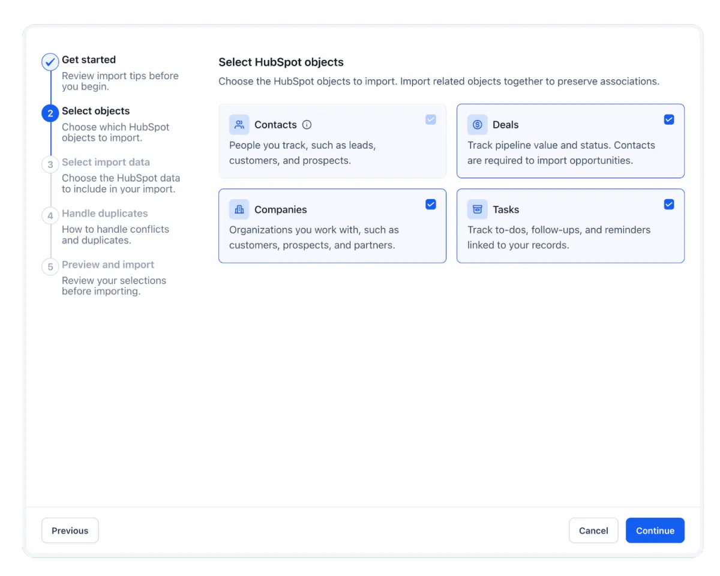Click 'Choose the HubSpot data to include' text

(x=121, y=184)
